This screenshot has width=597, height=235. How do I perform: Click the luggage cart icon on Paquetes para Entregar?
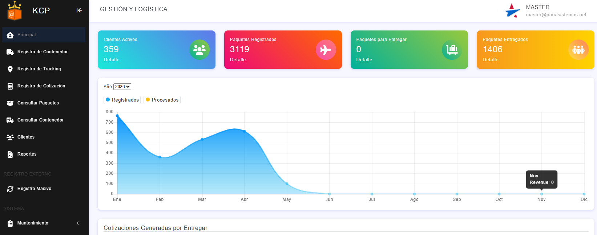point(452,50)
